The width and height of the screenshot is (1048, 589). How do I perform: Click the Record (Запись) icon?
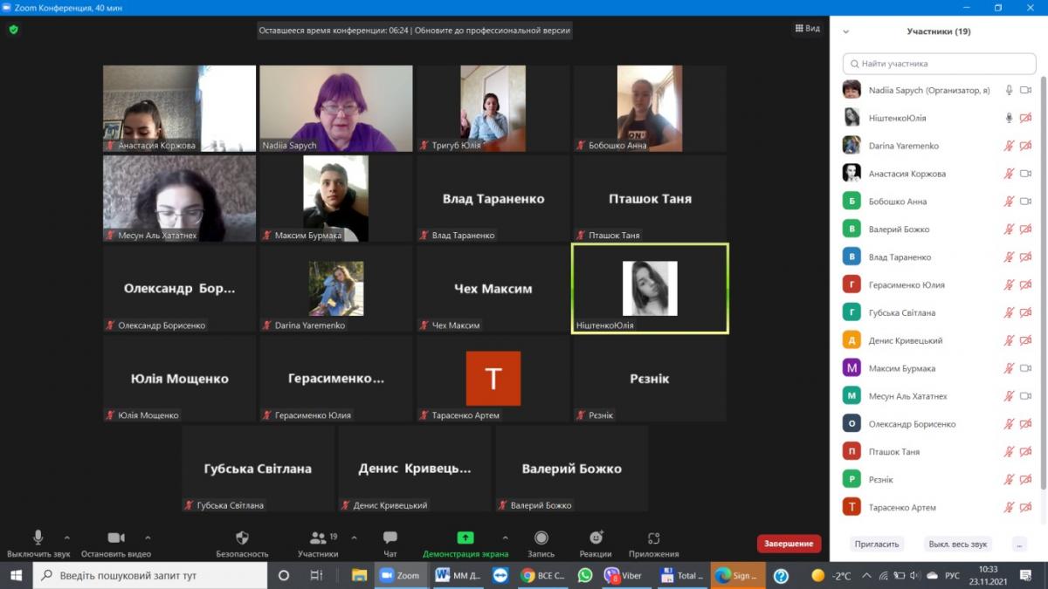pos(541,538)
